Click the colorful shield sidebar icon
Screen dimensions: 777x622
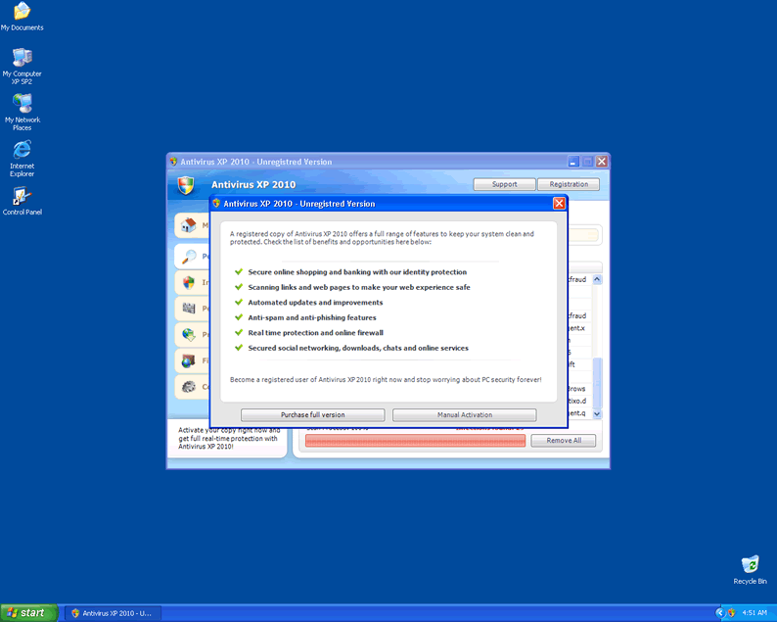[x=189, y=283]
